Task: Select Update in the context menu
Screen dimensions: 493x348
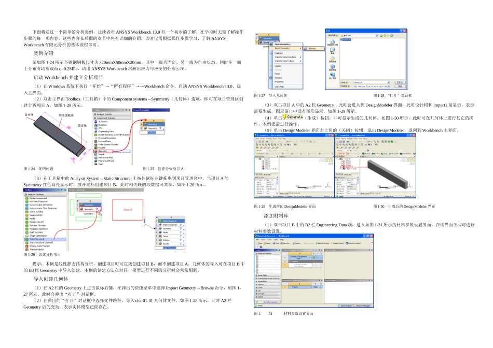Action: (286, 66)
